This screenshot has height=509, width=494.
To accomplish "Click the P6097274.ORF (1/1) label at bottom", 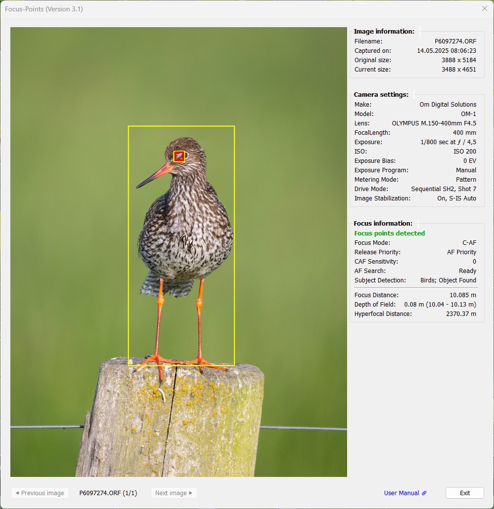I will (x=108, y=493).
